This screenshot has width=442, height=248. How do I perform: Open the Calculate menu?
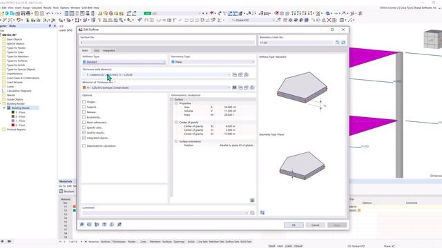click(37, 8)
